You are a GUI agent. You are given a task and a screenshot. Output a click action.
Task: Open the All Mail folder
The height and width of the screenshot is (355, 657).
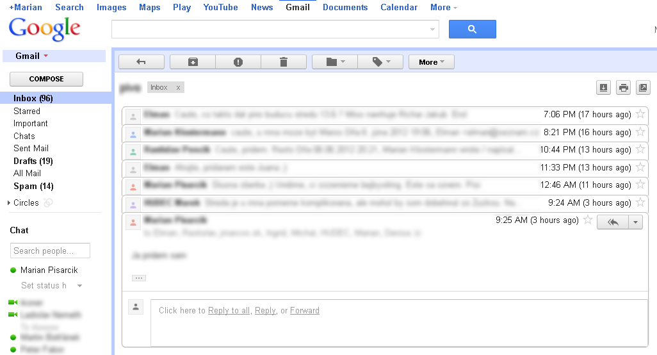(28, 173)
